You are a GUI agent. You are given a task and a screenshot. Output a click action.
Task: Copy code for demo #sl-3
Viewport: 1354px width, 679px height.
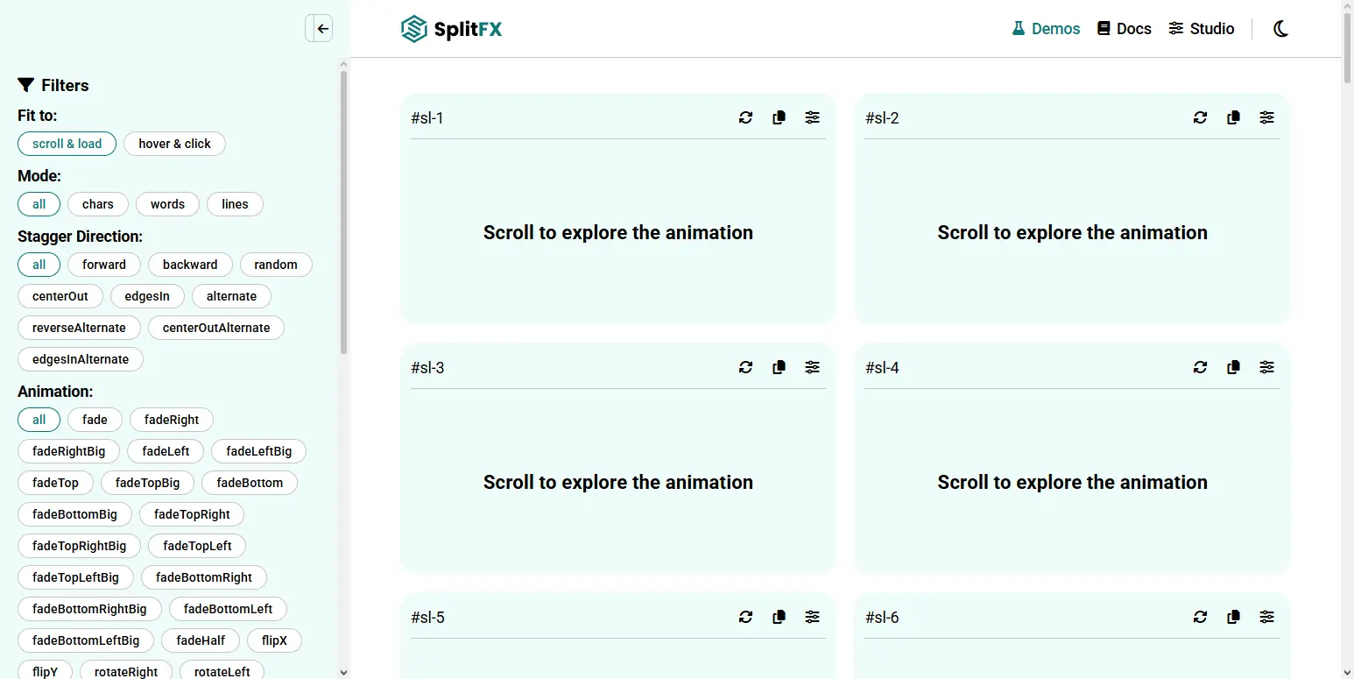(779, 367)
